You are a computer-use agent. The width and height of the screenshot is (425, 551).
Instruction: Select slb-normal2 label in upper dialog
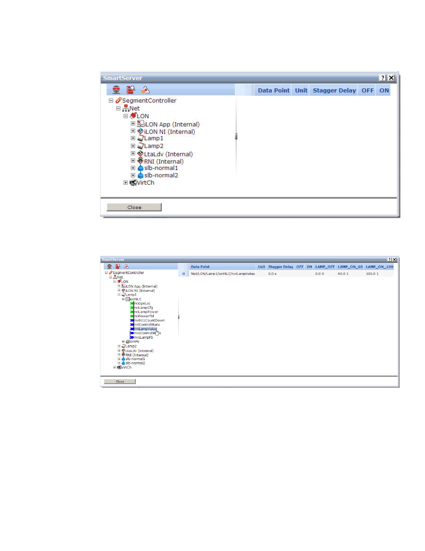(x=161, y=175)
